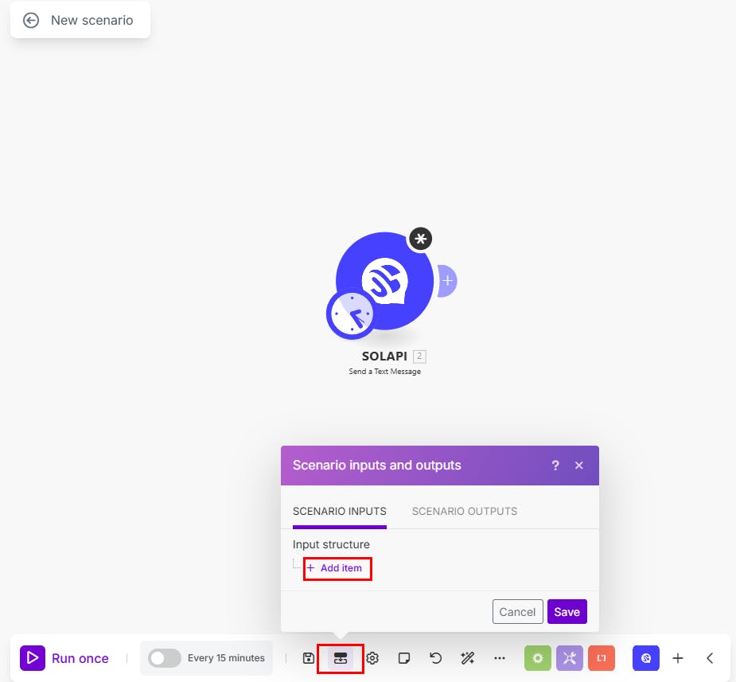Click the asterisk badge on SOLAPI module
Screen dimensions: 736x682
point(421,239)
